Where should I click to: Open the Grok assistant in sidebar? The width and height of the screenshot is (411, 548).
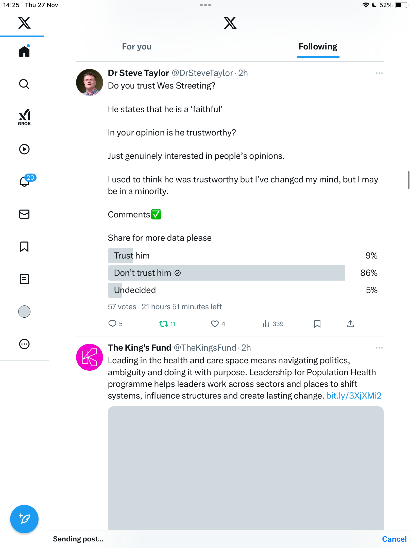(24, 117)
